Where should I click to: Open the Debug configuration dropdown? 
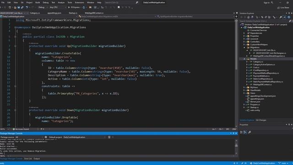click(43, 7)
